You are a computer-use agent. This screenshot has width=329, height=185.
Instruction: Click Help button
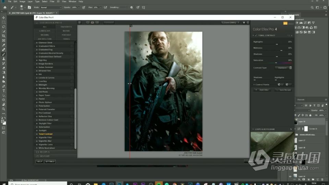(39, 161)
